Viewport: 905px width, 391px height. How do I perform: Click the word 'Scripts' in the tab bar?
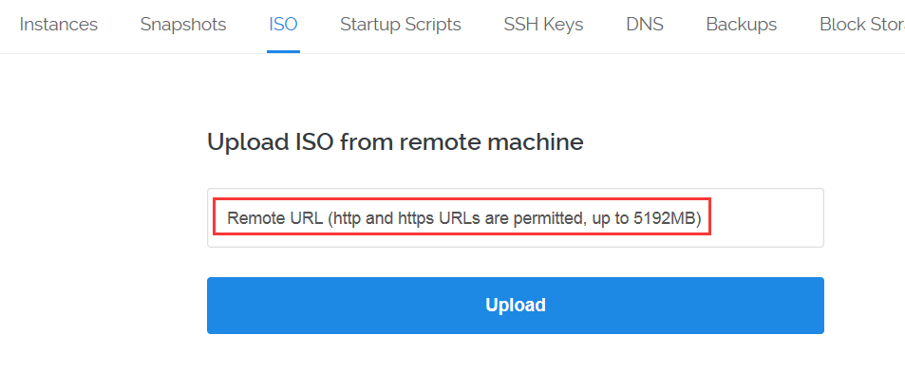coord(431,25)
